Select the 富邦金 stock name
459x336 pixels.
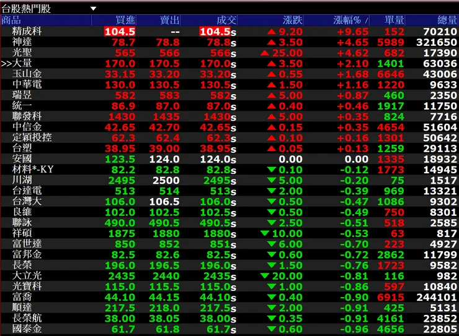point(27,254)
